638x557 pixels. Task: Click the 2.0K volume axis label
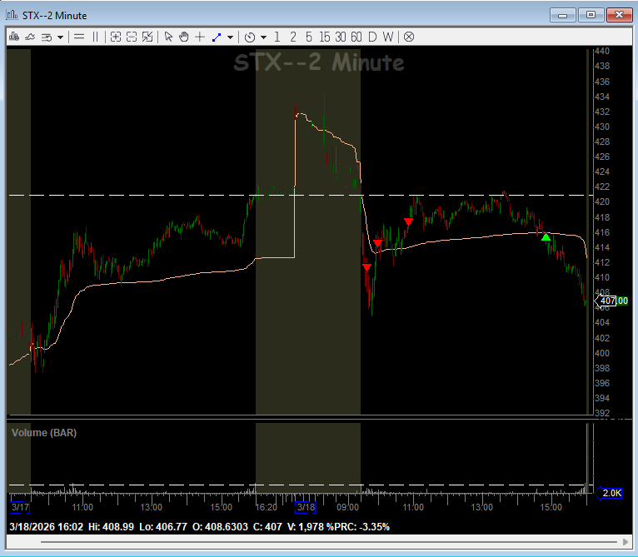click(609, 493)
